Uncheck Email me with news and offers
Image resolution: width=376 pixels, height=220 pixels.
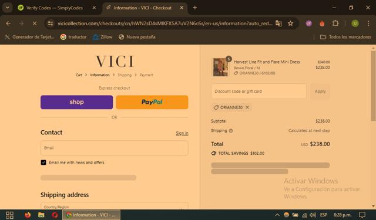point(43,163)
